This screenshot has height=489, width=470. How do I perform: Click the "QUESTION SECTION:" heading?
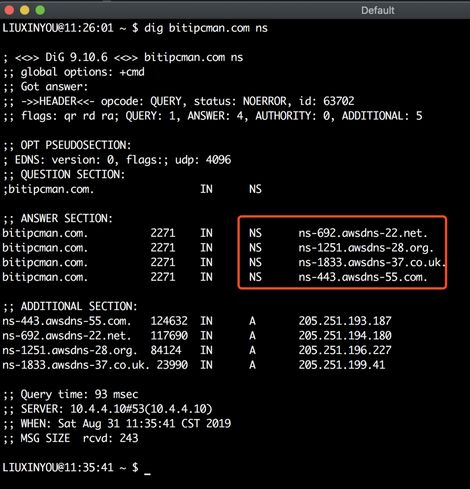coord(73,175)
